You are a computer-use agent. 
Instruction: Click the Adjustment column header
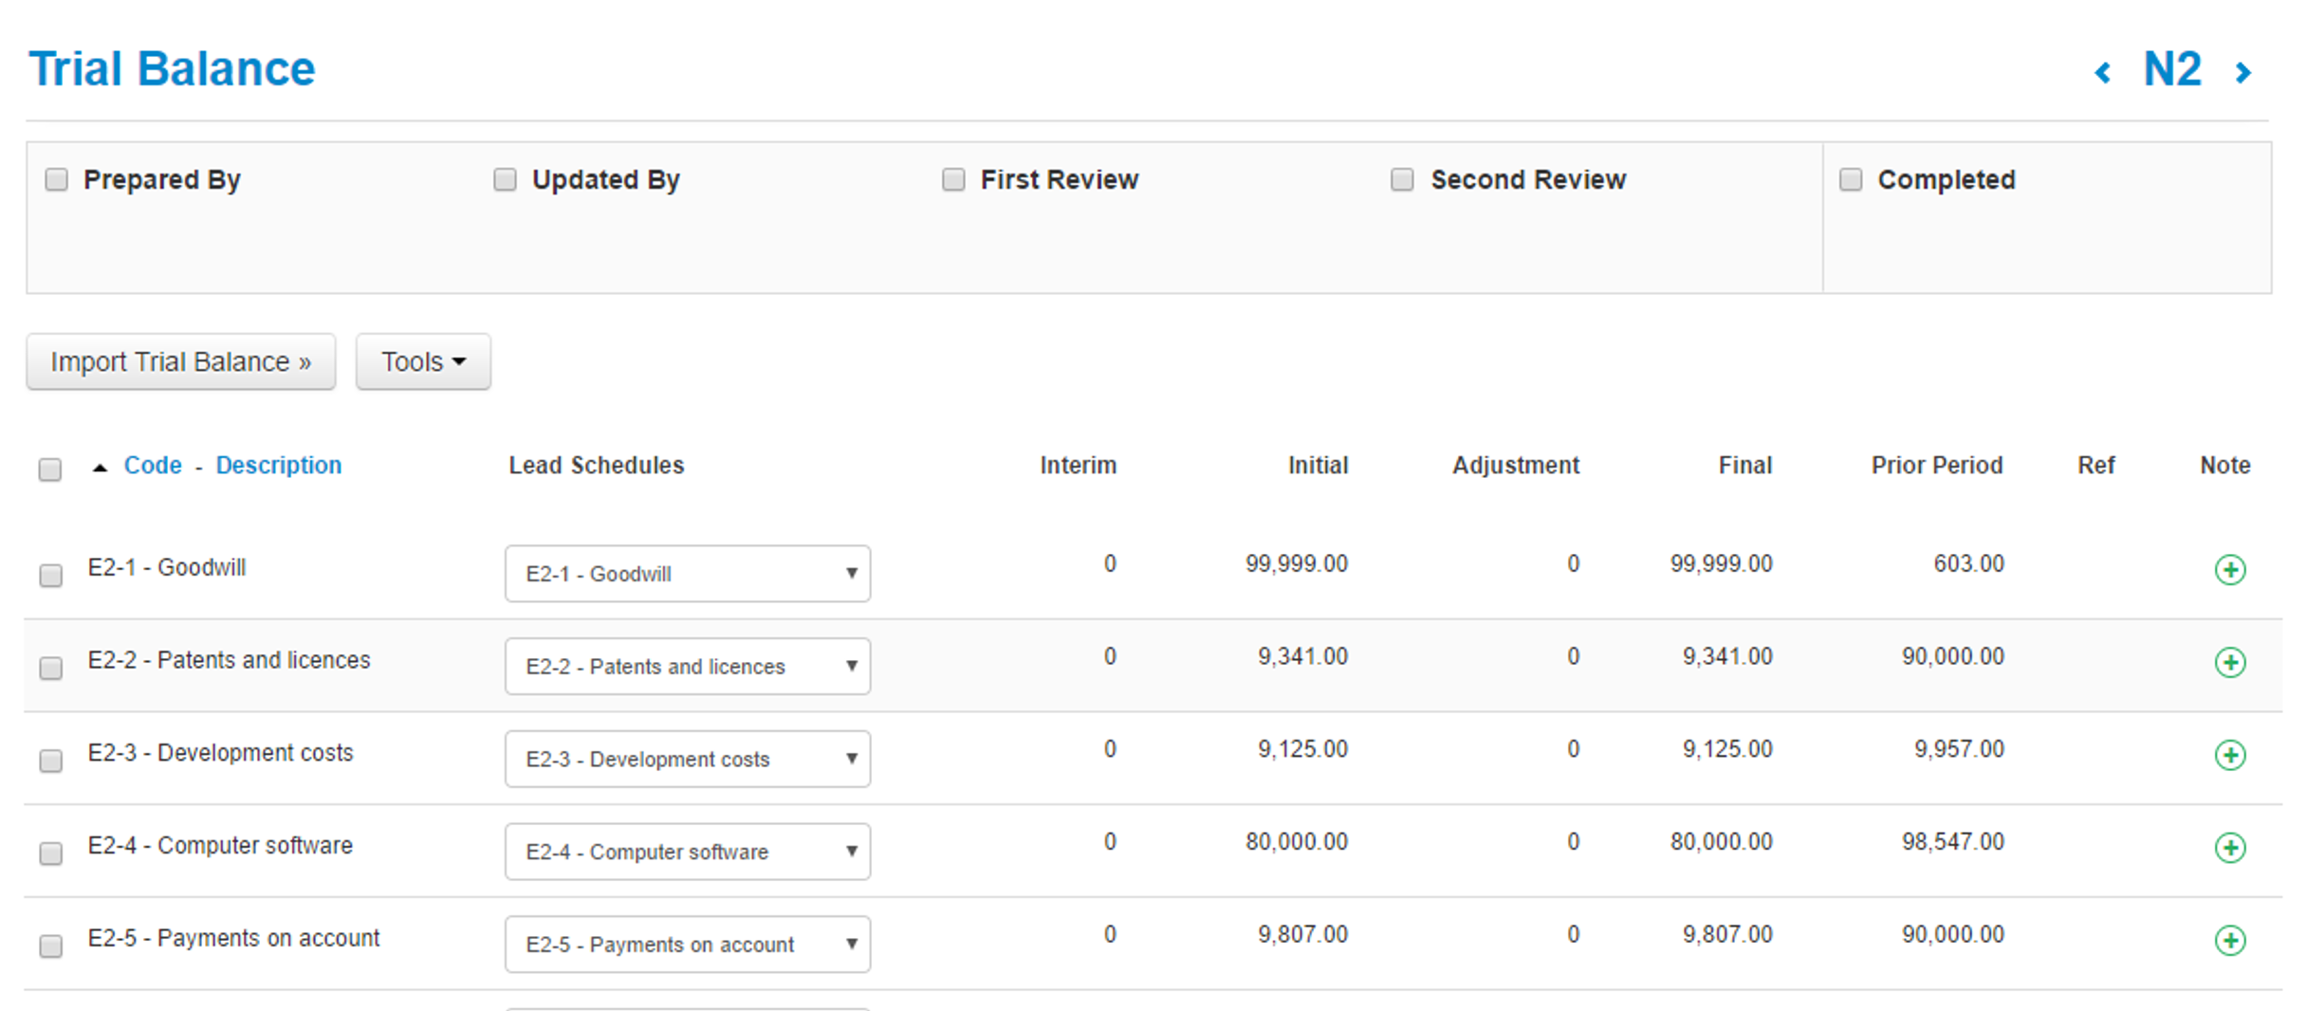pyautogui.click(x=1516, y=466)
